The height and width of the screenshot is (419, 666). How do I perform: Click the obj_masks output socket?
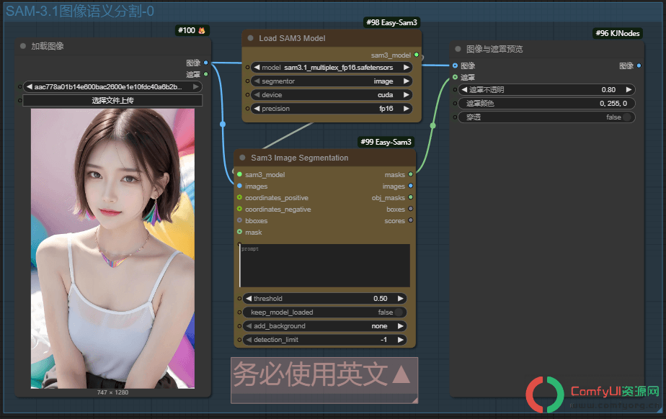point(411,197)
